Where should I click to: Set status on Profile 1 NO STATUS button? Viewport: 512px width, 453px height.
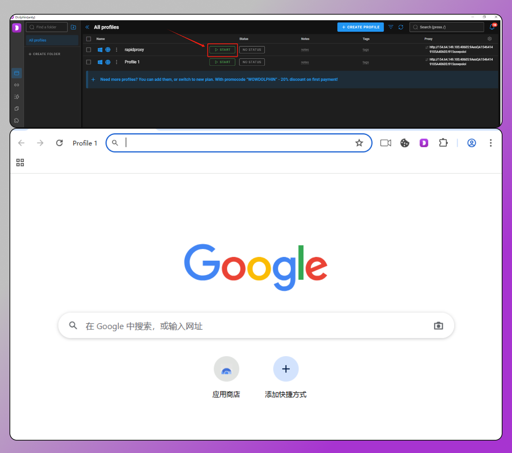point(252,62)
